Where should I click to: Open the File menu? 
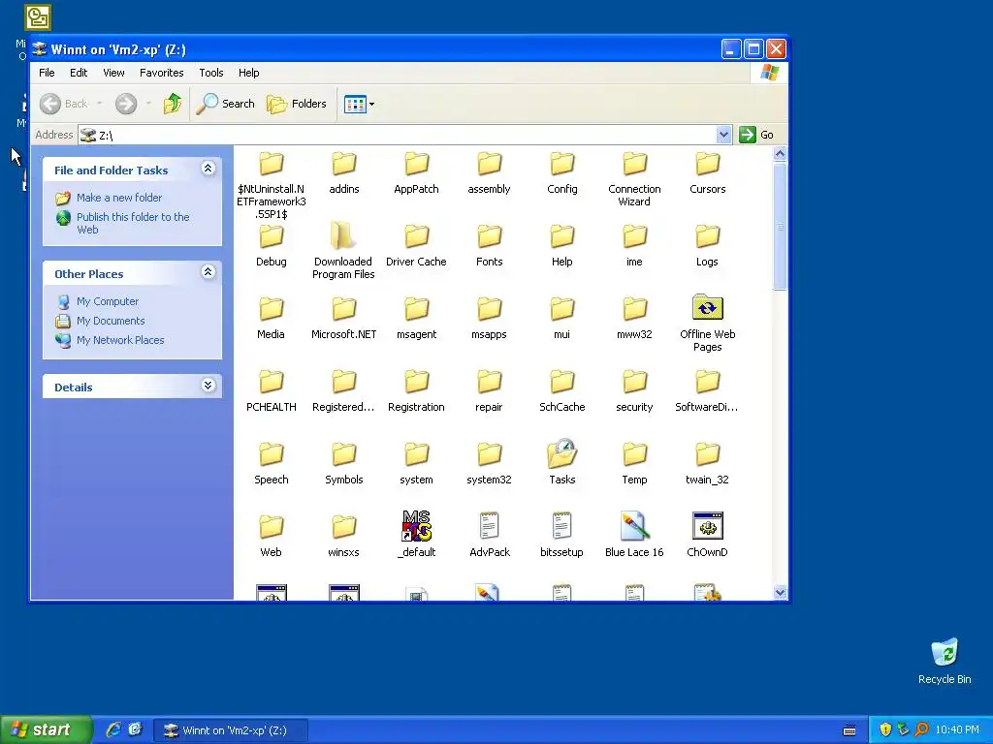tap(47, 73)
